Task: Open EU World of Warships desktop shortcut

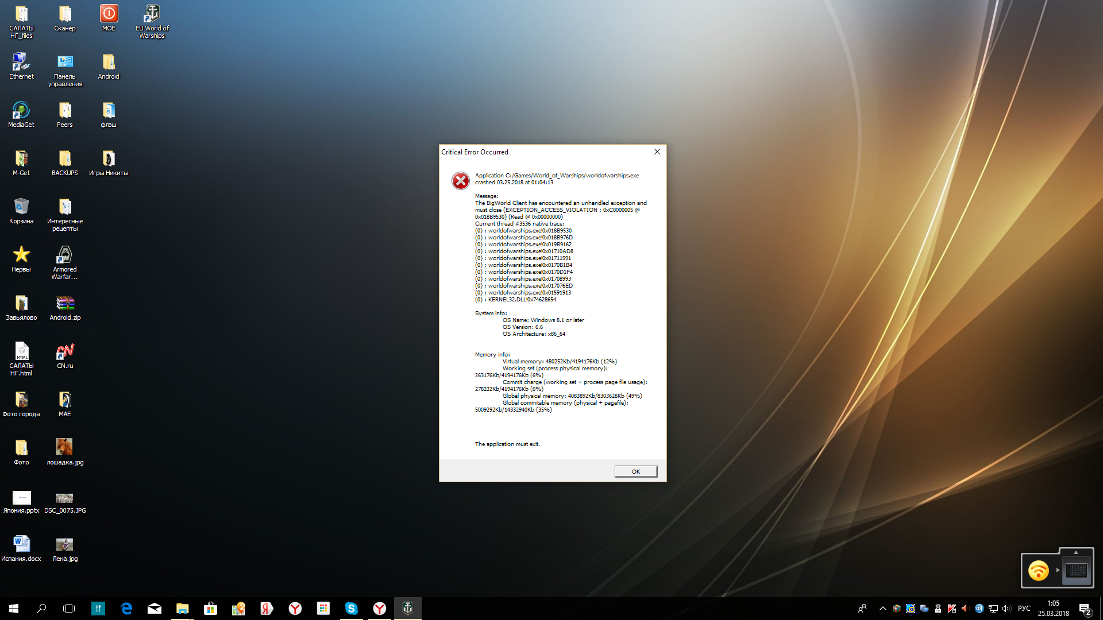Action: [152, 21]
